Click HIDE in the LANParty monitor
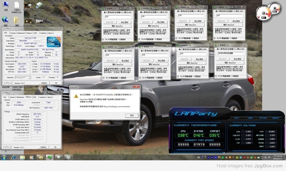The image size is (286, 171). [250, 118]
